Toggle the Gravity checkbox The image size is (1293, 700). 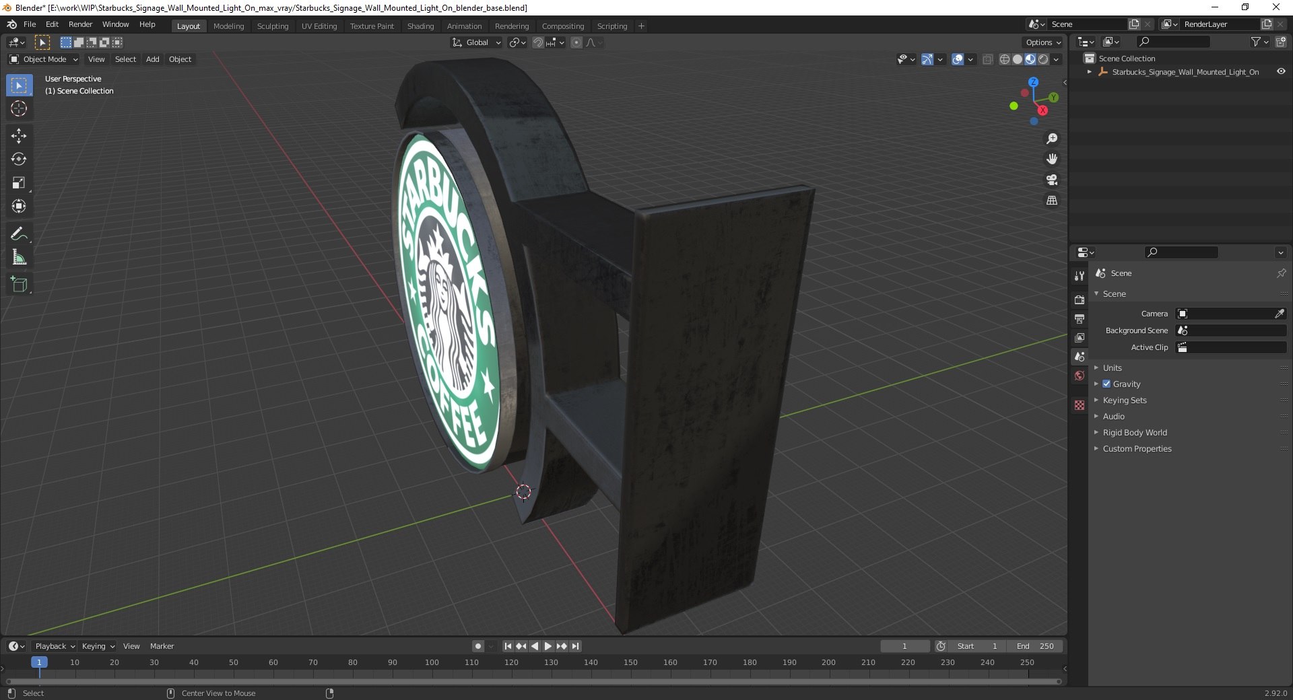point(1106,384)
